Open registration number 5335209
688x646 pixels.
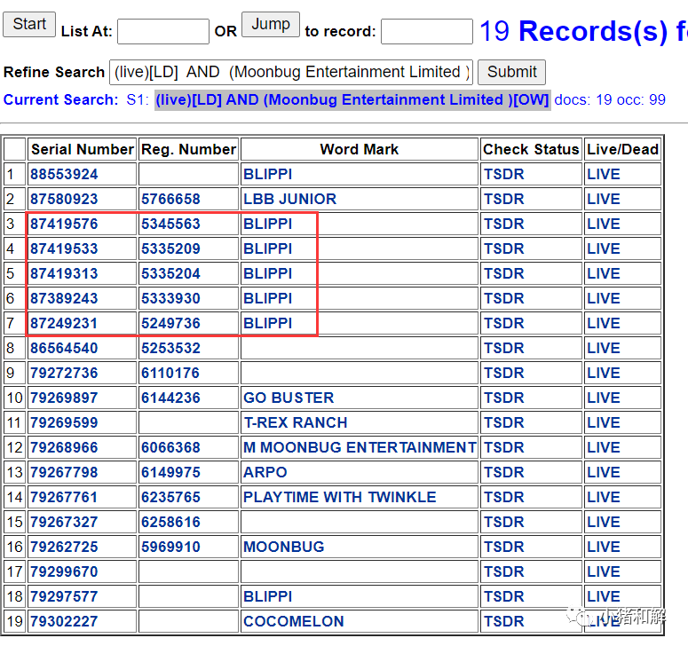click(170, 248)
